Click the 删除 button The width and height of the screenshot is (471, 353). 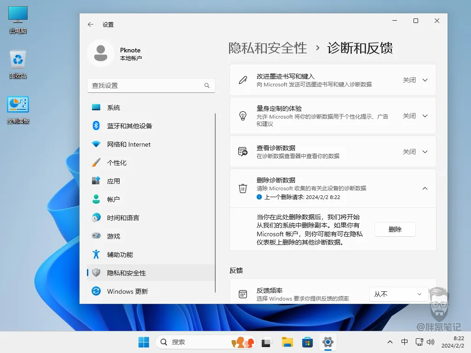point(395,229)
